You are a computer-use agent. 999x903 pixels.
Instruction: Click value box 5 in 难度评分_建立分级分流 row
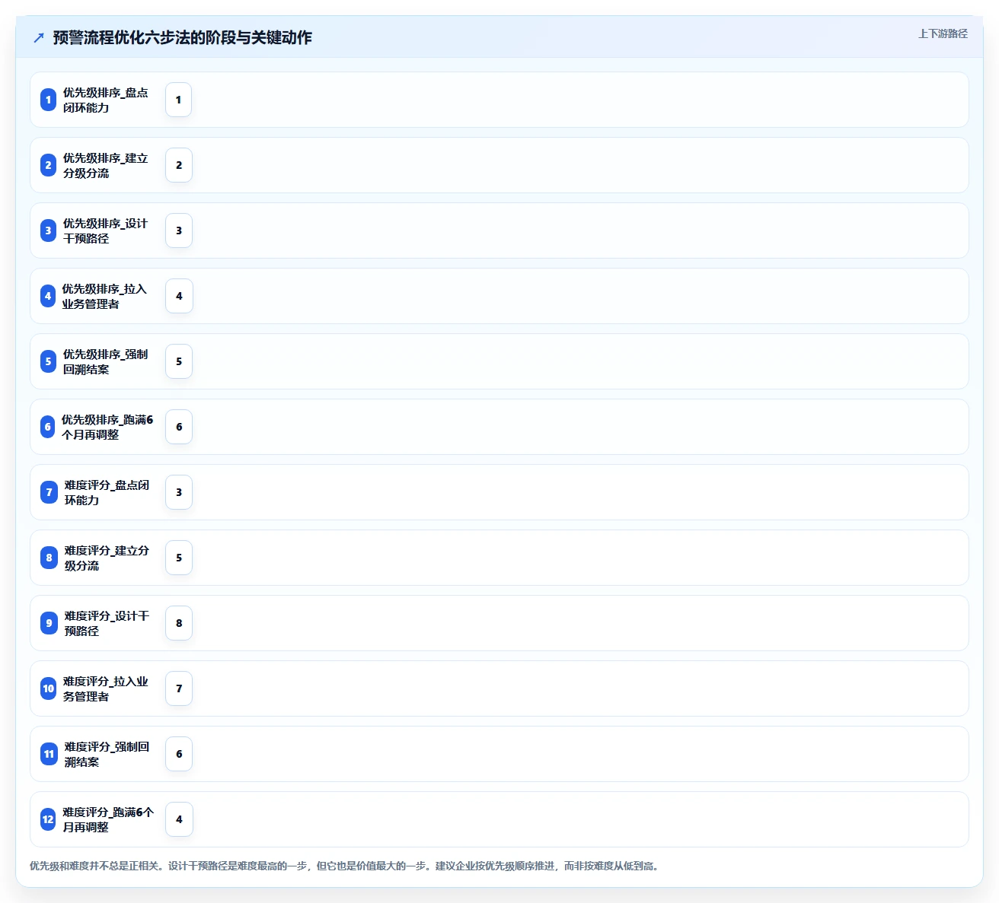179,558
